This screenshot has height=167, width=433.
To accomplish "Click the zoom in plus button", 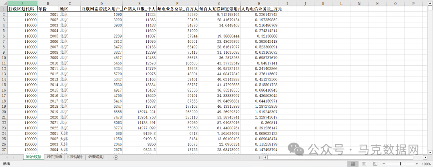I will 417,164.
